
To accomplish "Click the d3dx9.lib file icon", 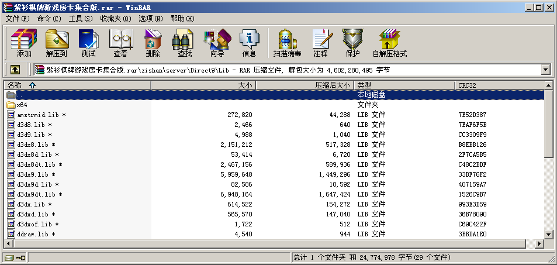I will [11, 175].
